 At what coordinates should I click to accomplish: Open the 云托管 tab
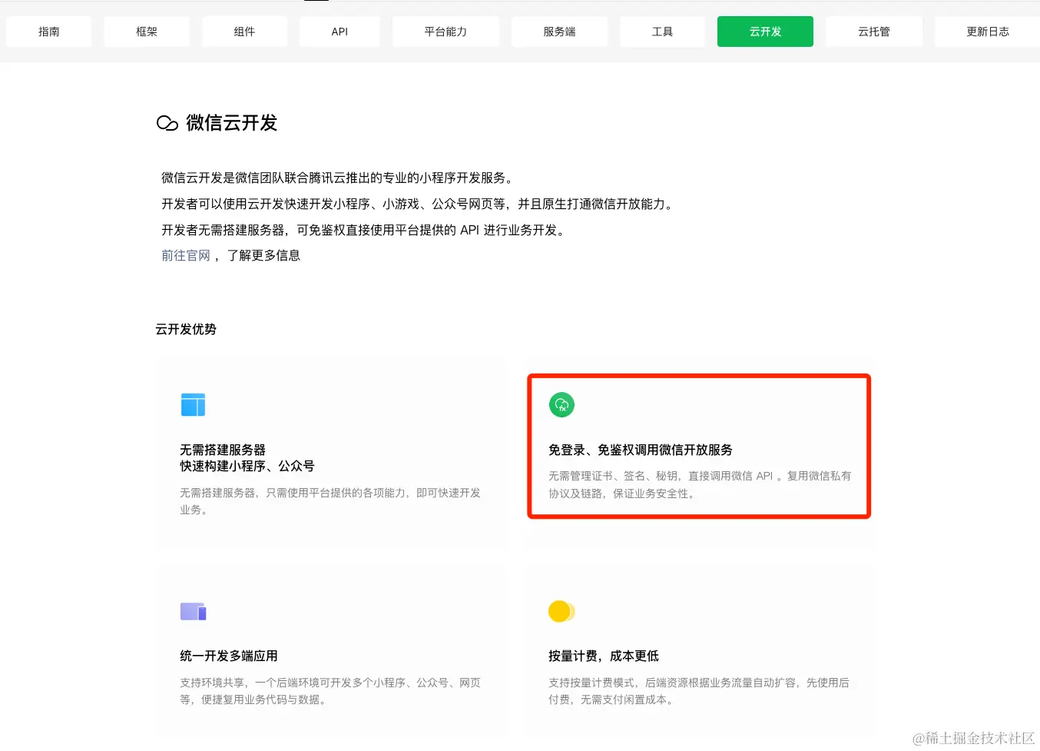pyautogui.click(x=874, y=32)
